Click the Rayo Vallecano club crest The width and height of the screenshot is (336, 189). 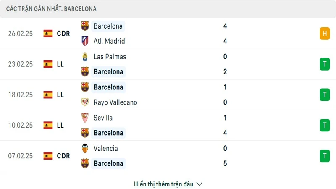[85, 102]
